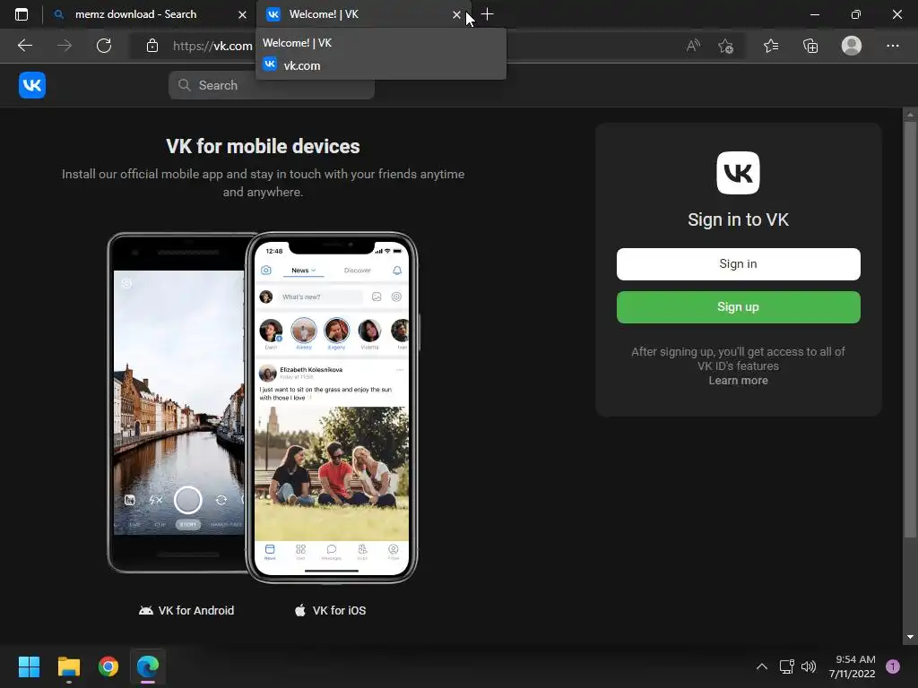Click the page vertical scrollbar

(x=910, y=328)
